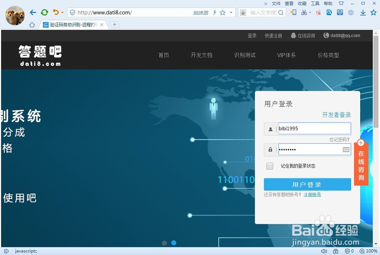Click the 100% zoom control
Screen dimensions: 380x255
(368, 251)
